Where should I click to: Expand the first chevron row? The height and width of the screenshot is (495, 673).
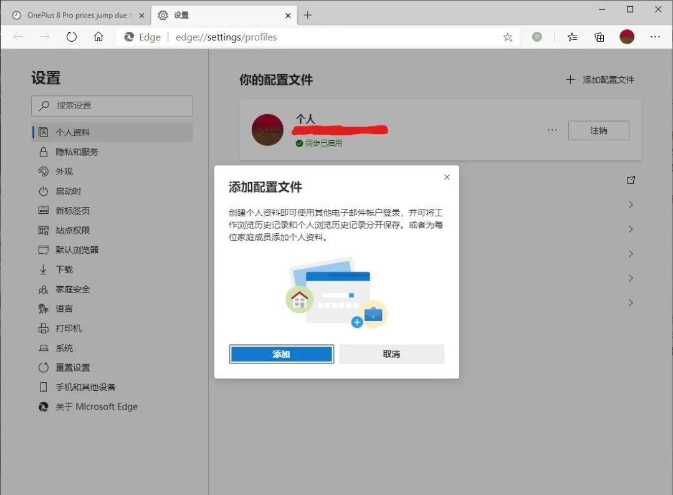(x=631, y=204)
